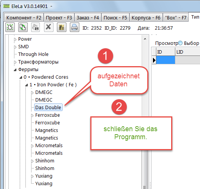Go to the Заказ - F4 tab
This screenshot has width=200, height=189.
click(88, 17)
